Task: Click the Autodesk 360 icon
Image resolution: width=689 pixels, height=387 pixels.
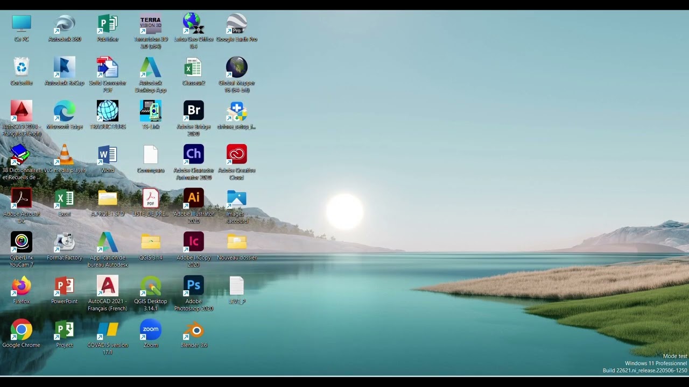Action: 65,24
